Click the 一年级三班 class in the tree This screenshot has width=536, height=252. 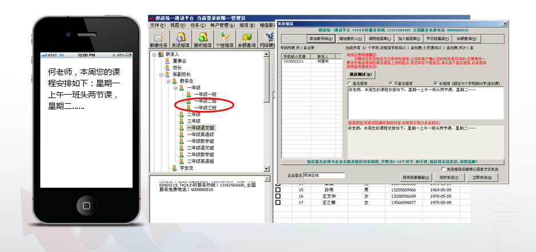pyautogui.click(x=205, y=108)
